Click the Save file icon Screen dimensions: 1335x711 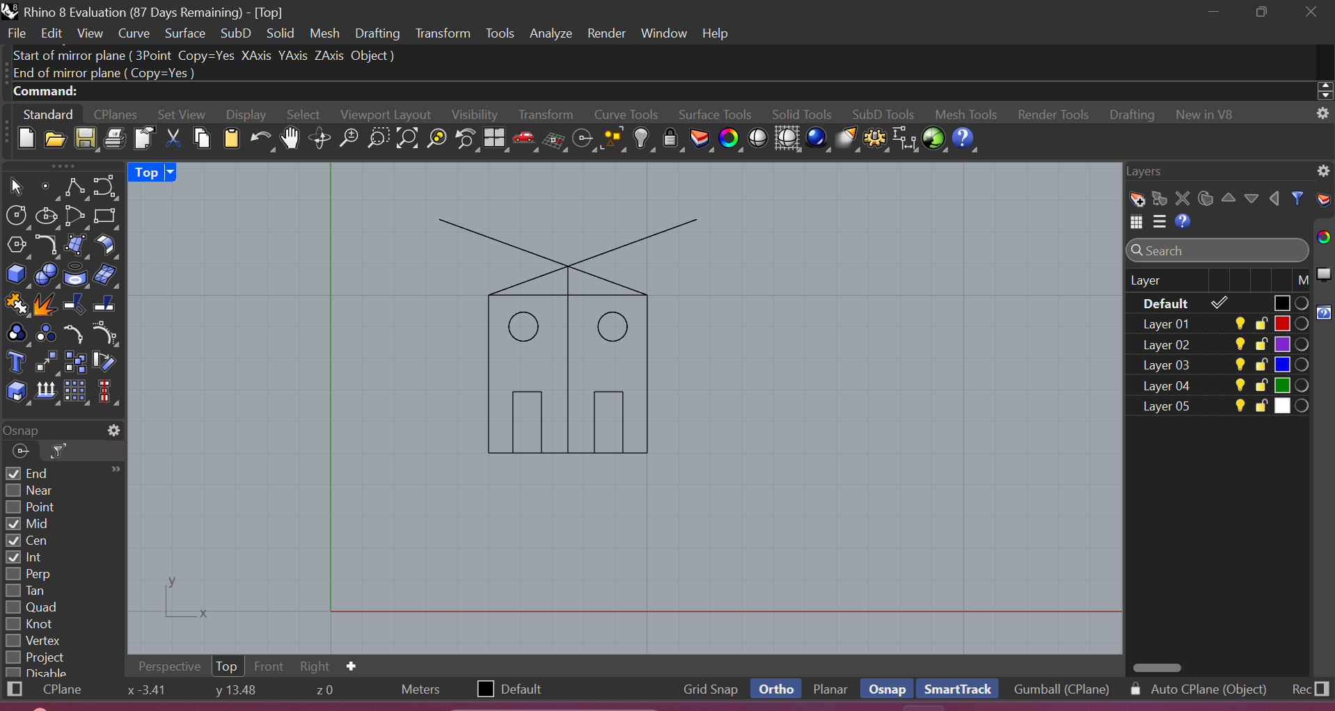tap(85, 139)
